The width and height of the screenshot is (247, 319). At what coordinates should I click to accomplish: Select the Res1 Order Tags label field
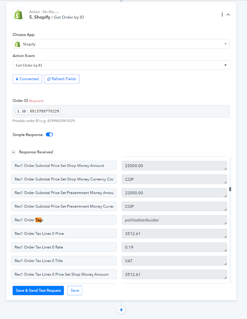(x=64, y=220)
